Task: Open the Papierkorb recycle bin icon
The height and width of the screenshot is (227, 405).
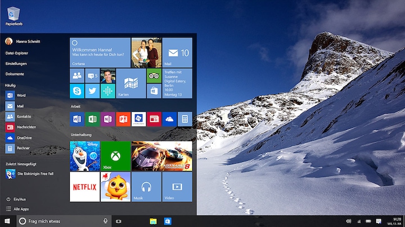Action: pyautogui.click(x=13, y=16)
